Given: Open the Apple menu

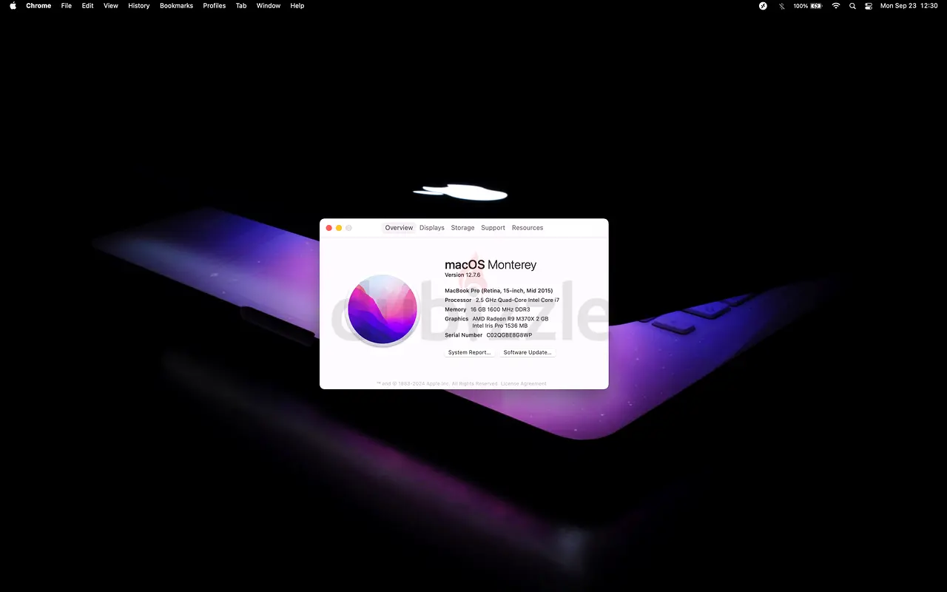Looking at the screenshot, I should click(x=13, y=6).
